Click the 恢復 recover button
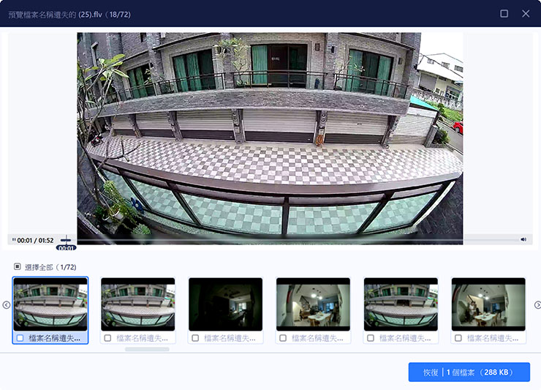541x390 pixels. tap(469, 372)
